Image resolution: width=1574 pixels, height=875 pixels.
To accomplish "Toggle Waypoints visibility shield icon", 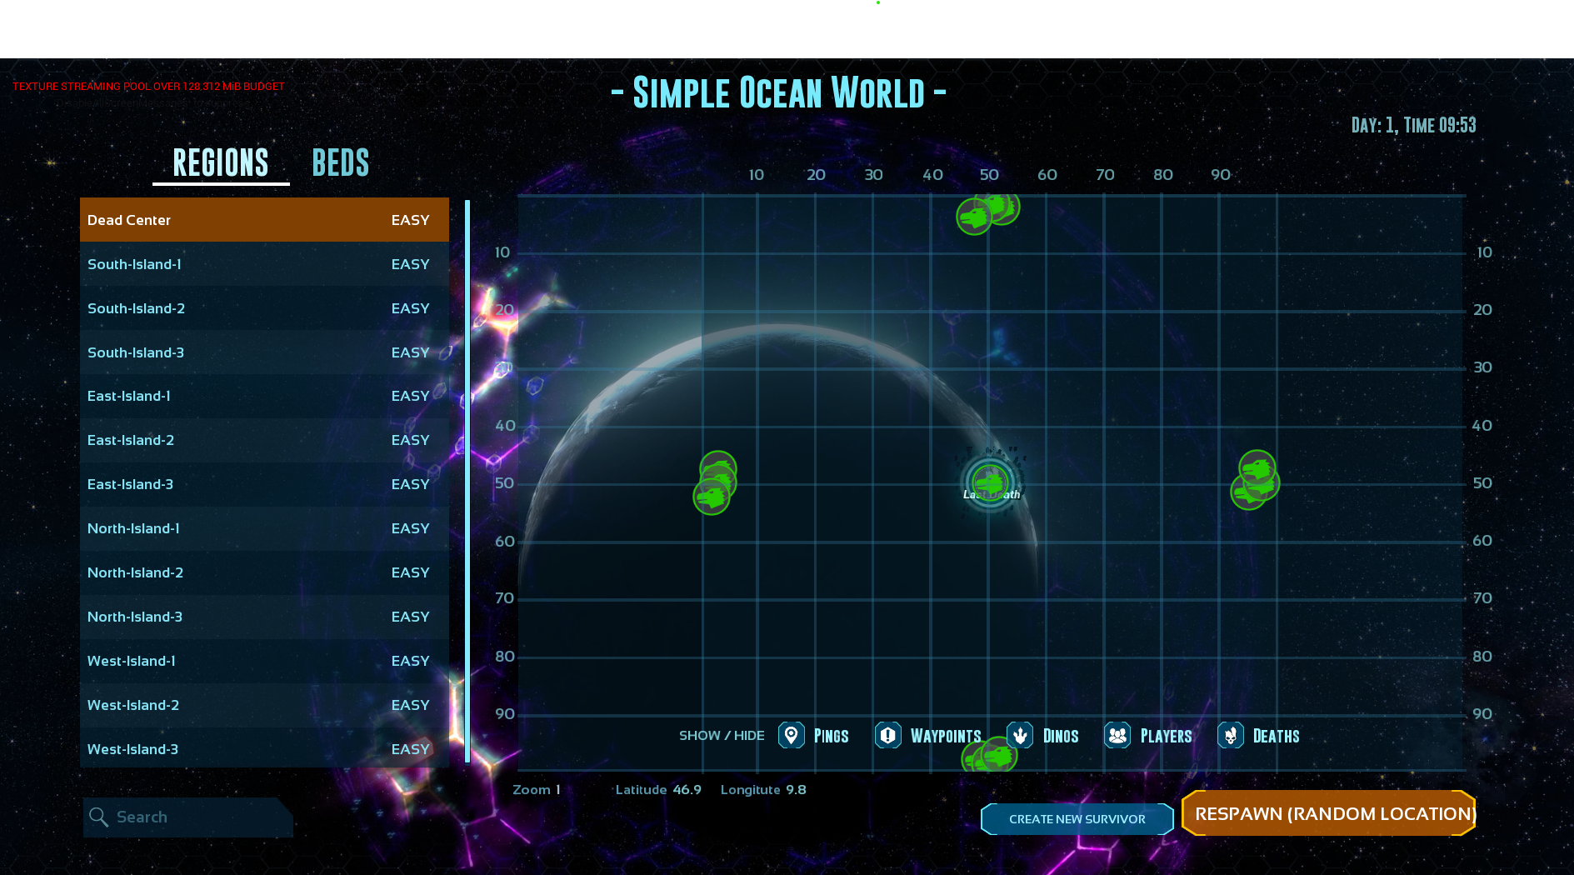I will 888,736.
